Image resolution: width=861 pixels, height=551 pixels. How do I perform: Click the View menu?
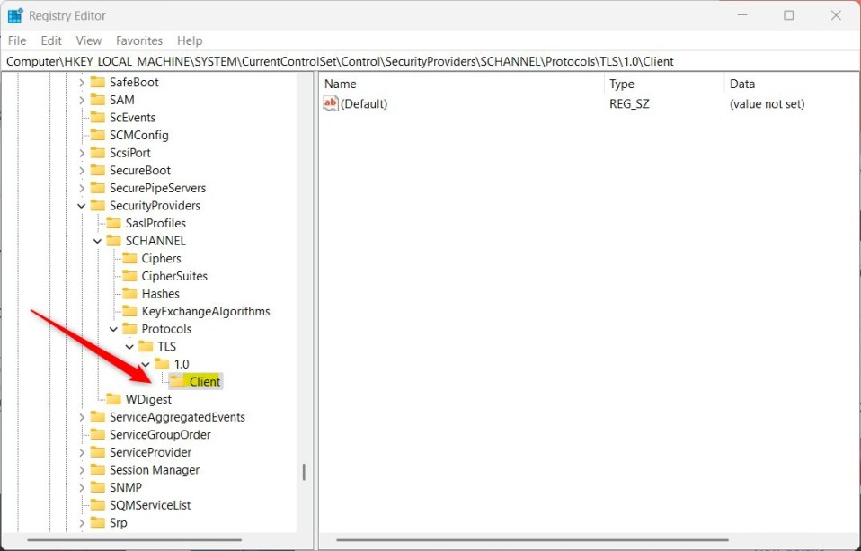pos(88,40)
